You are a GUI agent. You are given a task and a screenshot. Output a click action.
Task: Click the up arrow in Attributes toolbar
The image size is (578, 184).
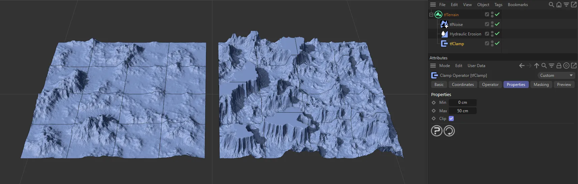(x=536, y=66)
